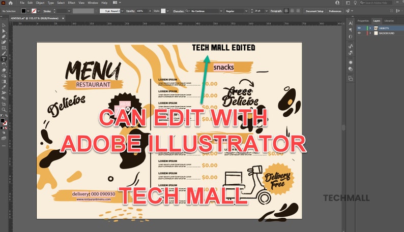Click the Opacity label link

pyautogui.click(x=130, y=11)
